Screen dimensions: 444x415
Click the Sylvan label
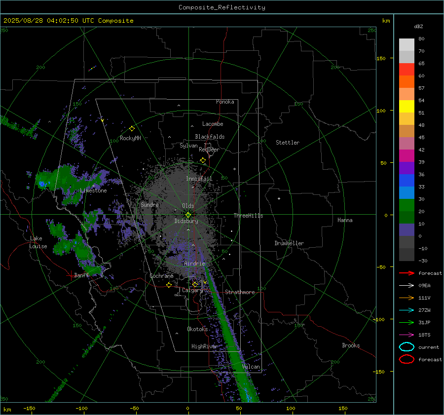188,146
